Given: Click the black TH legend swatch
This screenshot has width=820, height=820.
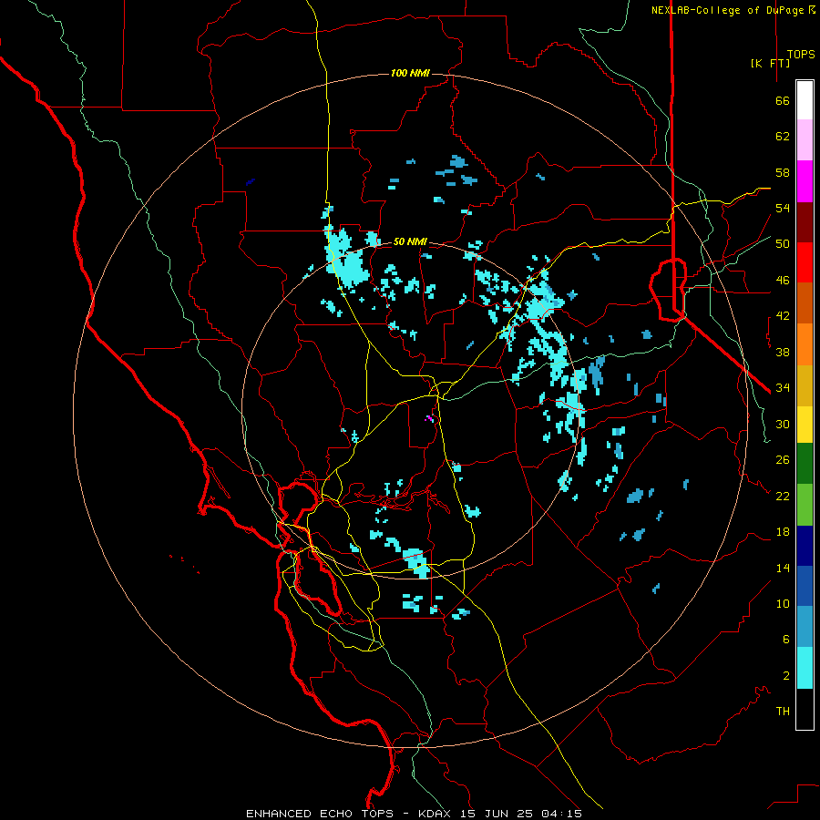Looking at the screenshot, I should click(x=805, y=709).
